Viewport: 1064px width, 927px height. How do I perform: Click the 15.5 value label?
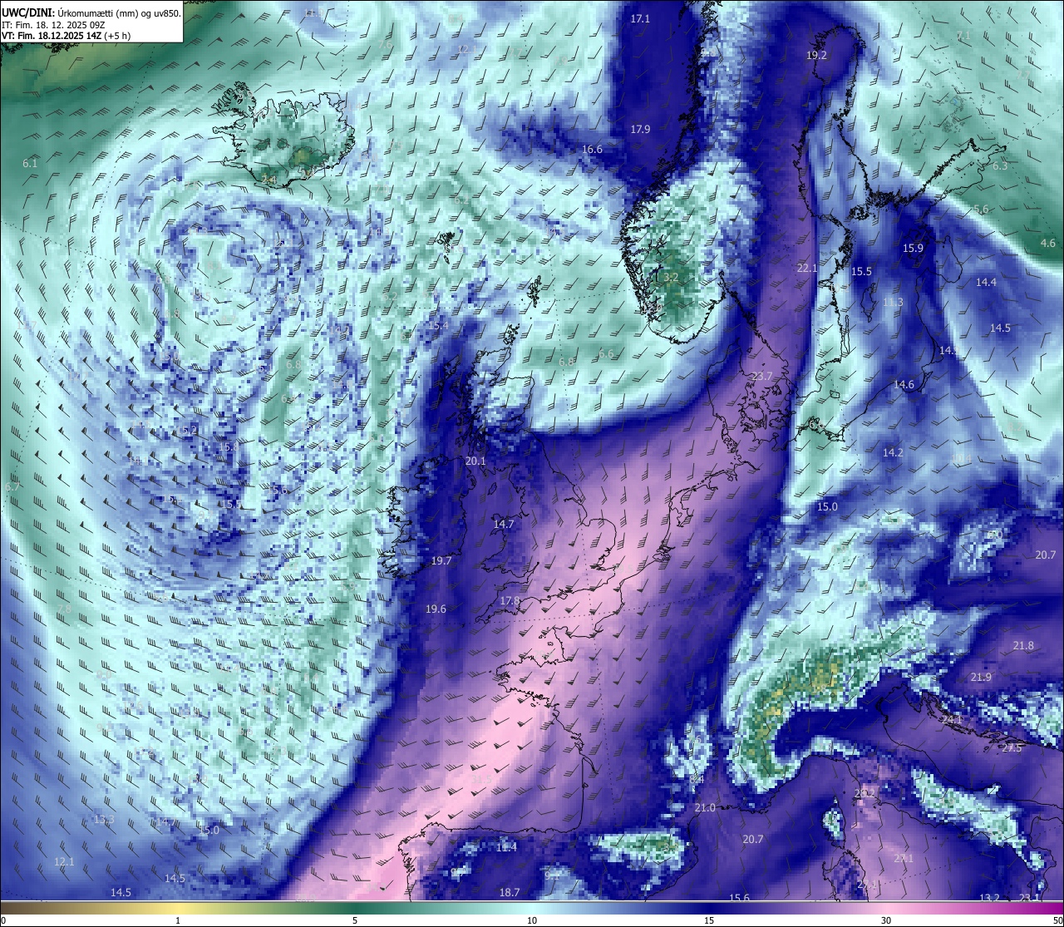[861, 271]
